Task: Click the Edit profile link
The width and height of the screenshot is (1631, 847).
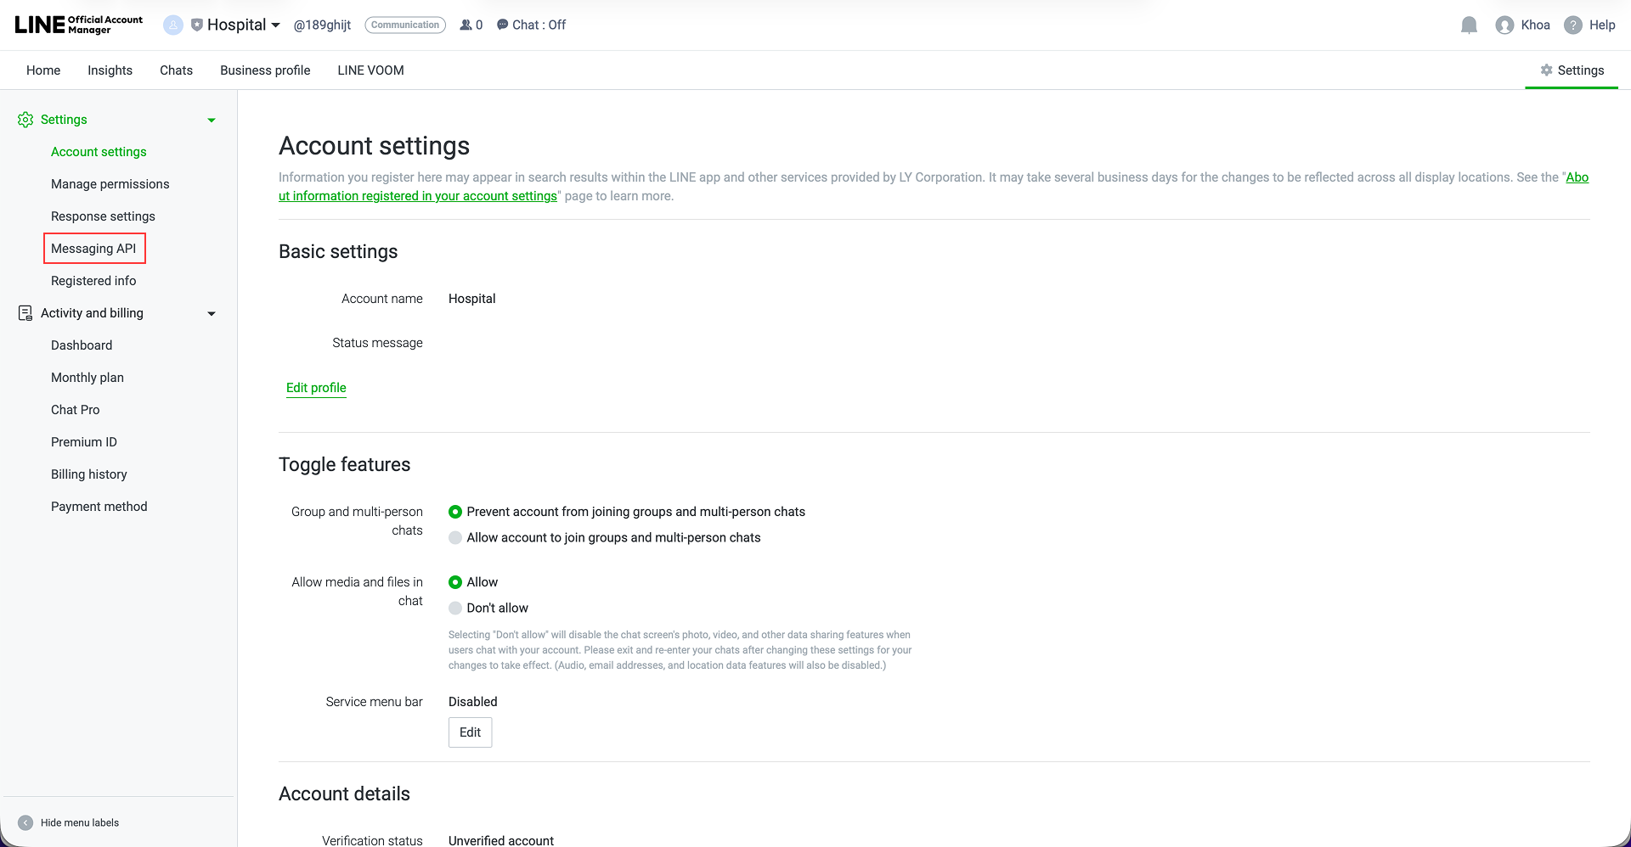Action: click(316, 388)
